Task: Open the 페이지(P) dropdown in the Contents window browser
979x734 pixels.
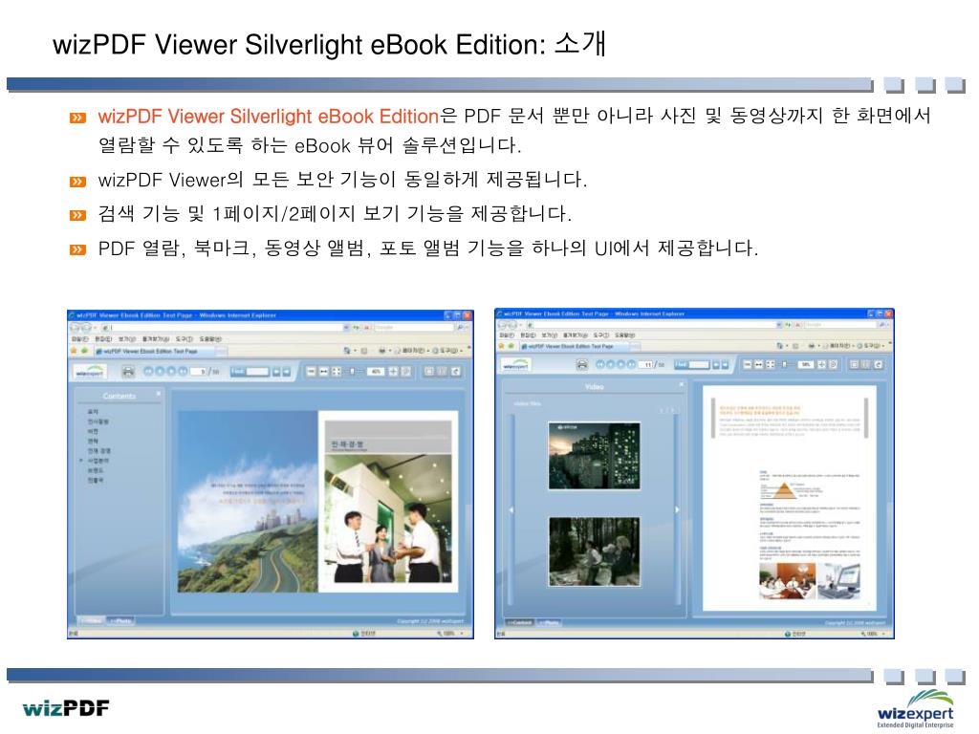Action: point(413,351)
